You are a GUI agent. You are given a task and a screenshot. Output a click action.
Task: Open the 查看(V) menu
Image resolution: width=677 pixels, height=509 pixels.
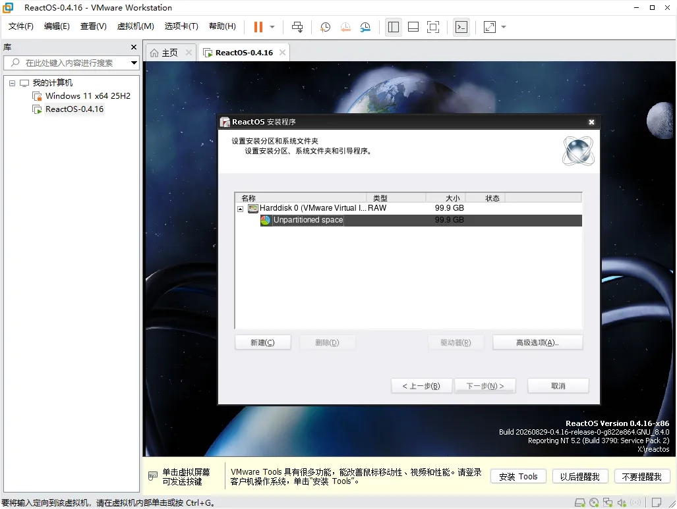coord(93,26)
